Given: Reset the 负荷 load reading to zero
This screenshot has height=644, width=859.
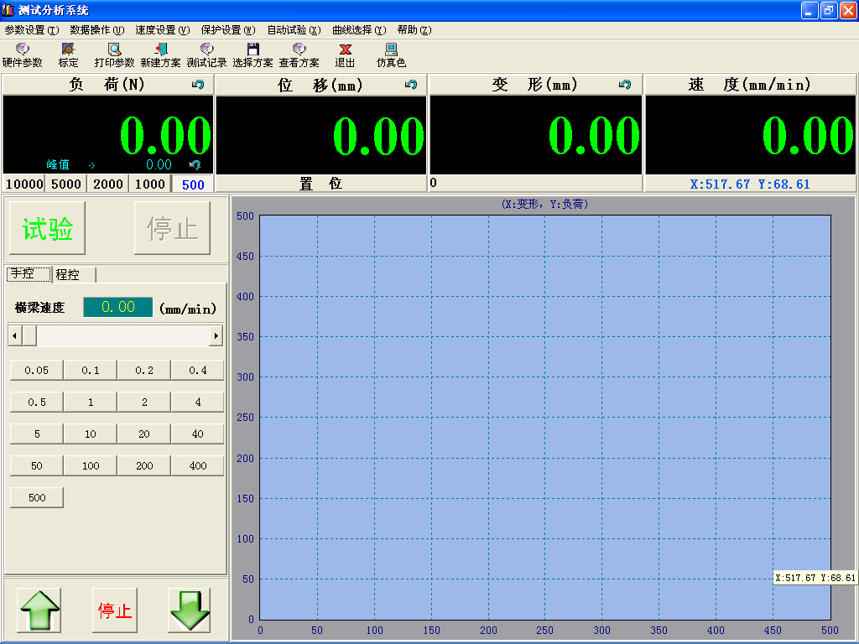Looking at the screenshot, I should (198, 85).
